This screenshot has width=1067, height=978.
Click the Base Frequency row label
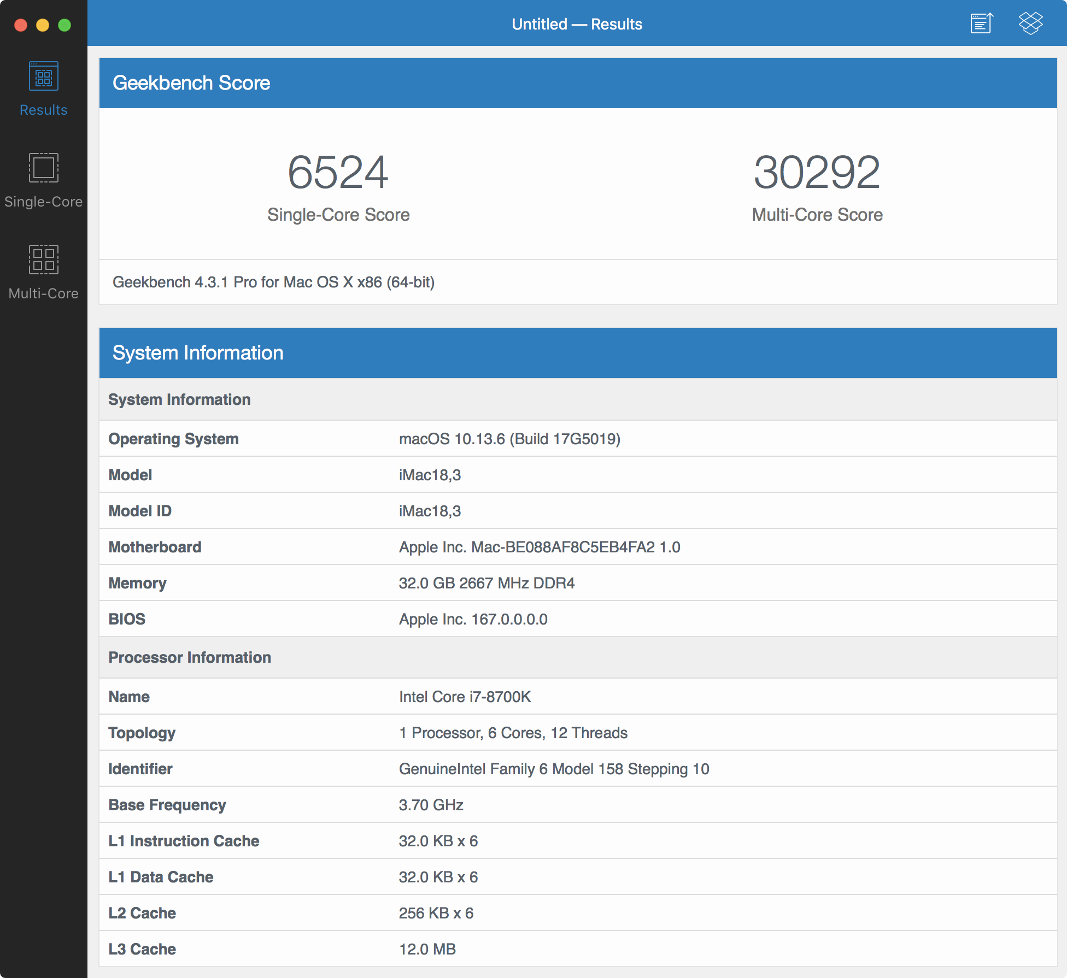[x=167, y=805]
